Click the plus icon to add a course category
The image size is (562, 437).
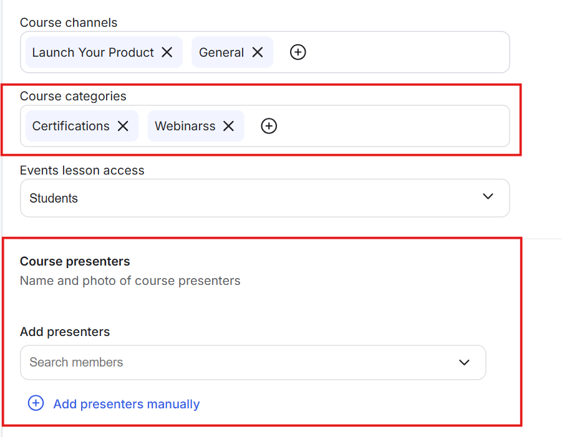tap(269, 126)
